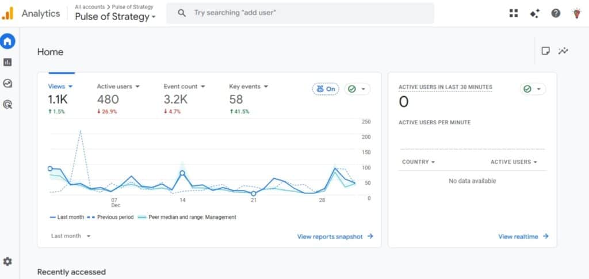Click the View reports snapshot link
The image size is (589, 279).
(x=335, y=236)
